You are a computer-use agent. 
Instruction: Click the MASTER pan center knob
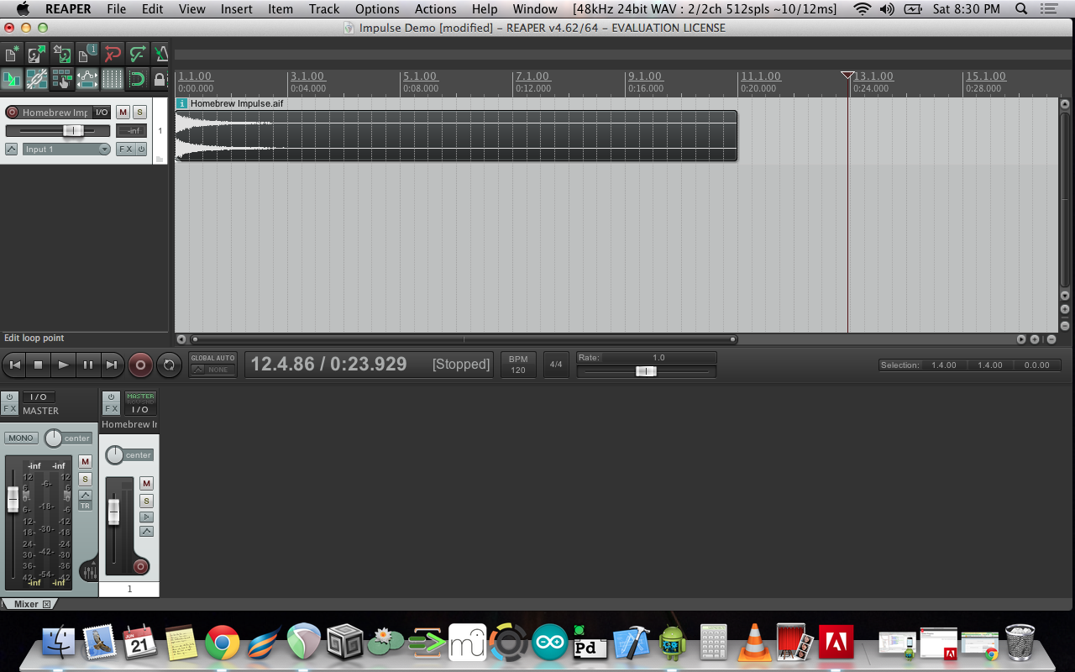[x=54, y=438]
